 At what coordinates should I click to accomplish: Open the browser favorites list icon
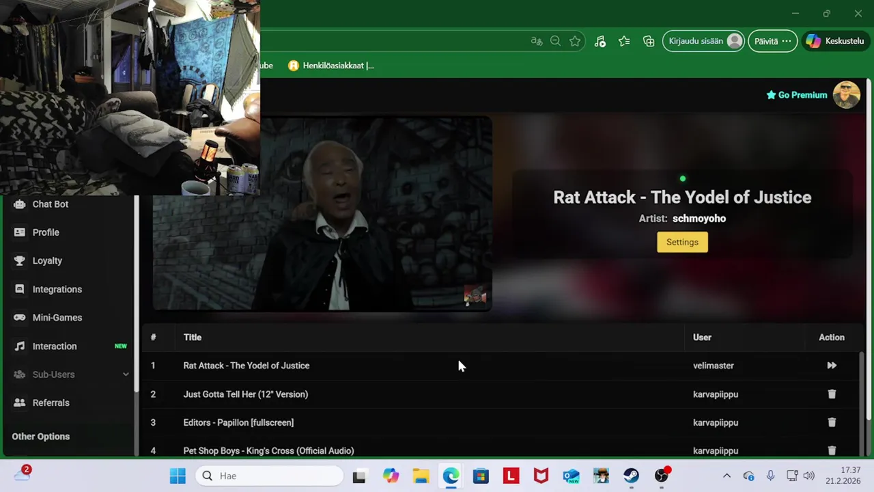point(624,41)
